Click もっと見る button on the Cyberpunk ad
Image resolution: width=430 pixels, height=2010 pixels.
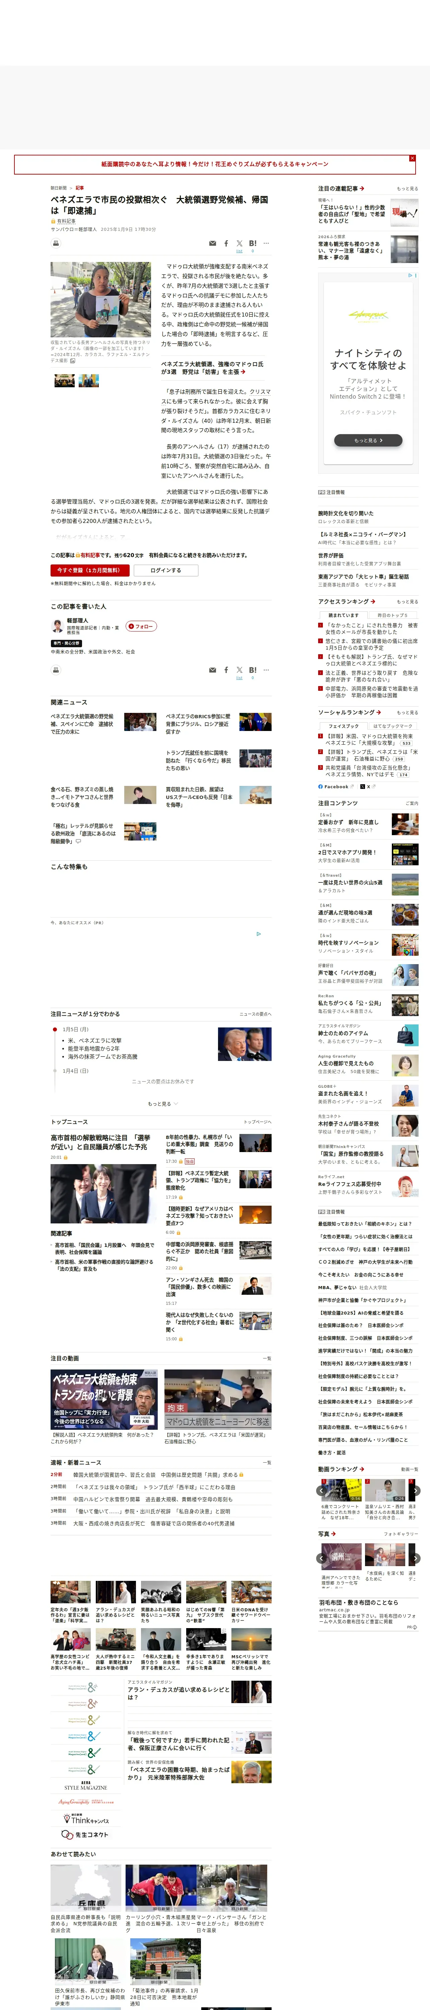coord(368,440)
